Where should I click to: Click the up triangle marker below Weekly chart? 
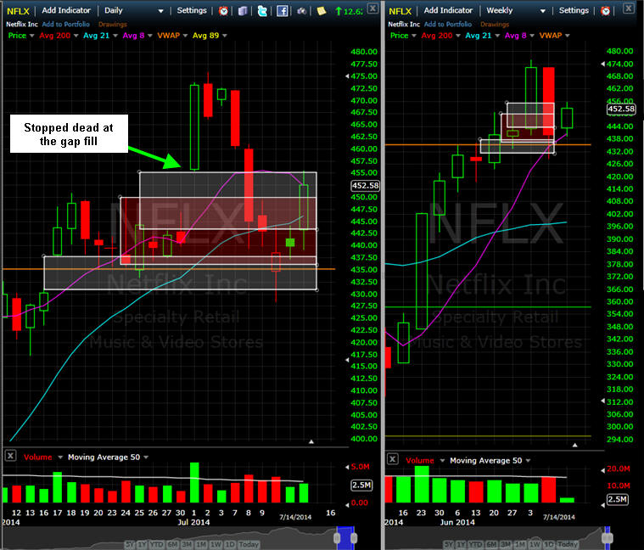coord(575,445)
